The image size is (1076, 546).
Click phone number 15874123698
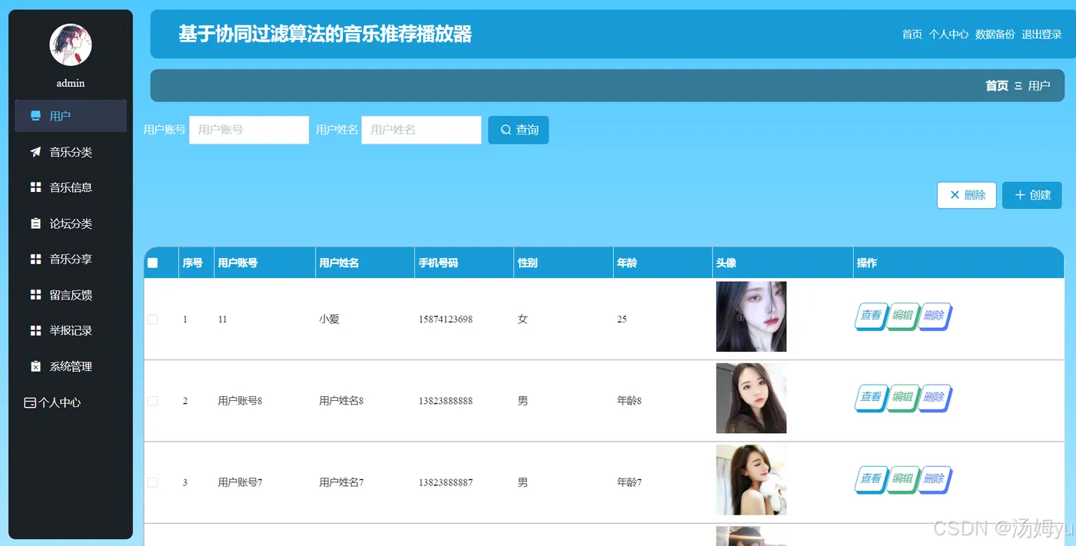[x=446, y=319]
